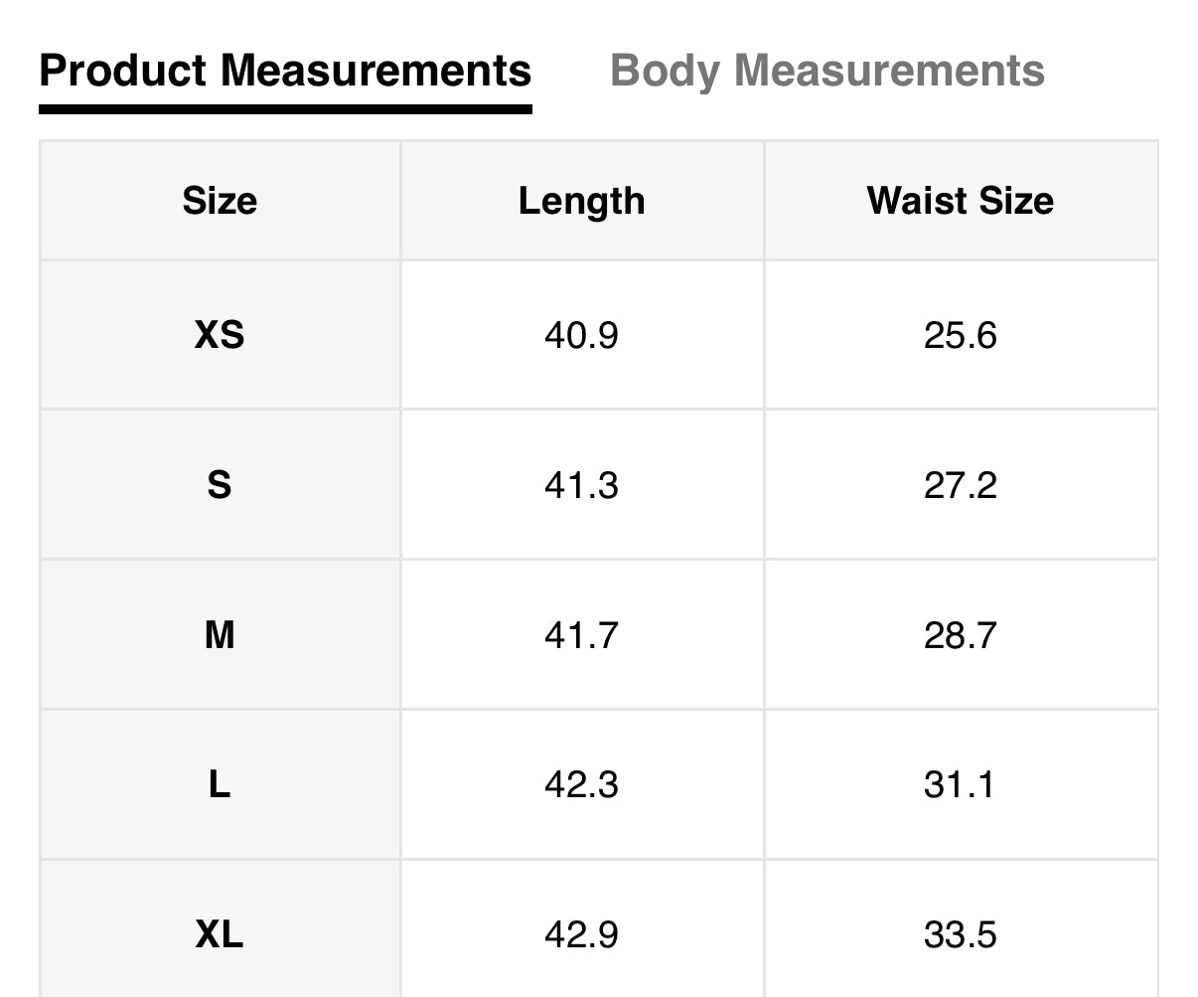This screenshot has width=1198, height=997.
Task: Click the XS waist size 25.6
Action: pos(960,335)
